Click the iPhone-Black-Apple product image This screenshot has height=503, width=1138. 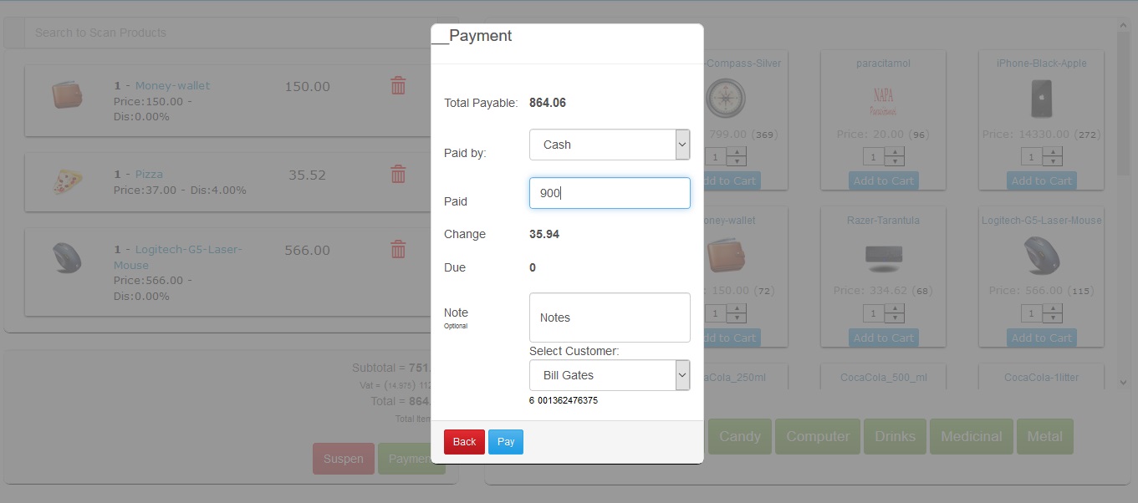pyautogui.click(x=1041, y=99)
